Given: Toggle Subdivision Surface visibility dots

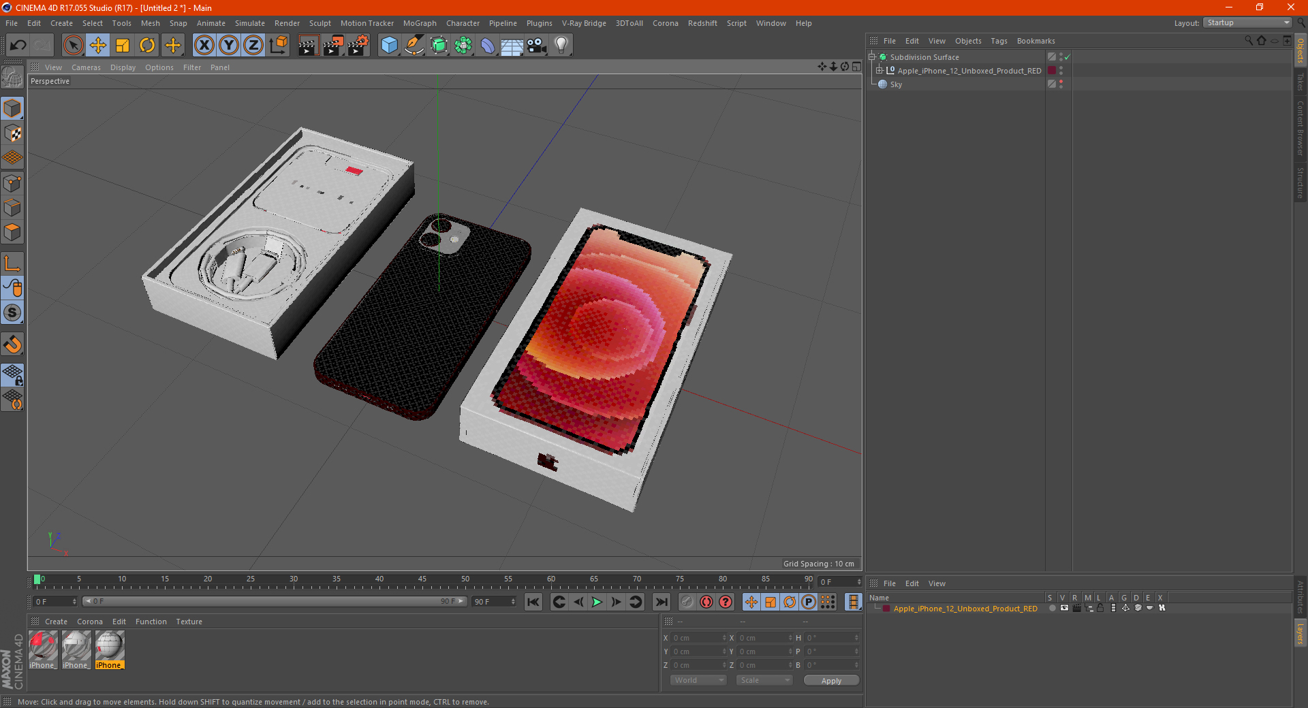Looking at the screenshot, I should [x=1061, y=57].
